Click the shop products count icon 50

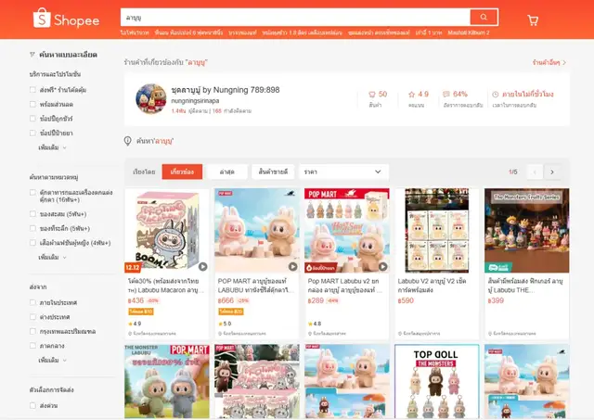(x=372, y=95)
